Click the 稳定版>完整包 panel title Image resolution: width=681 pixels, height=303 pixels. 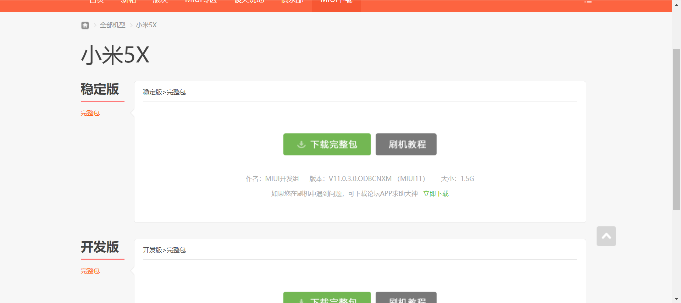tap(164, 92)
